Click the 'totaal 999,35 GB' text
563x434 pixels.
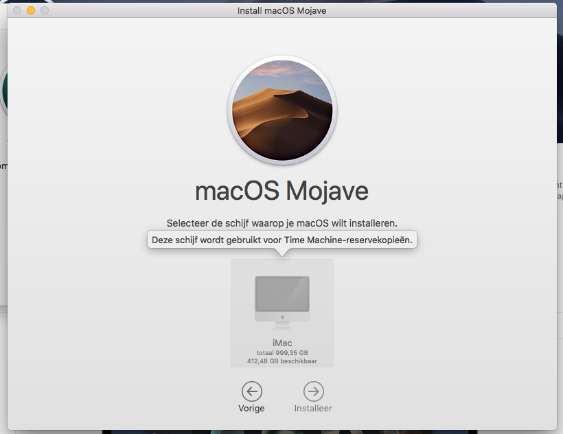point(282,353)
